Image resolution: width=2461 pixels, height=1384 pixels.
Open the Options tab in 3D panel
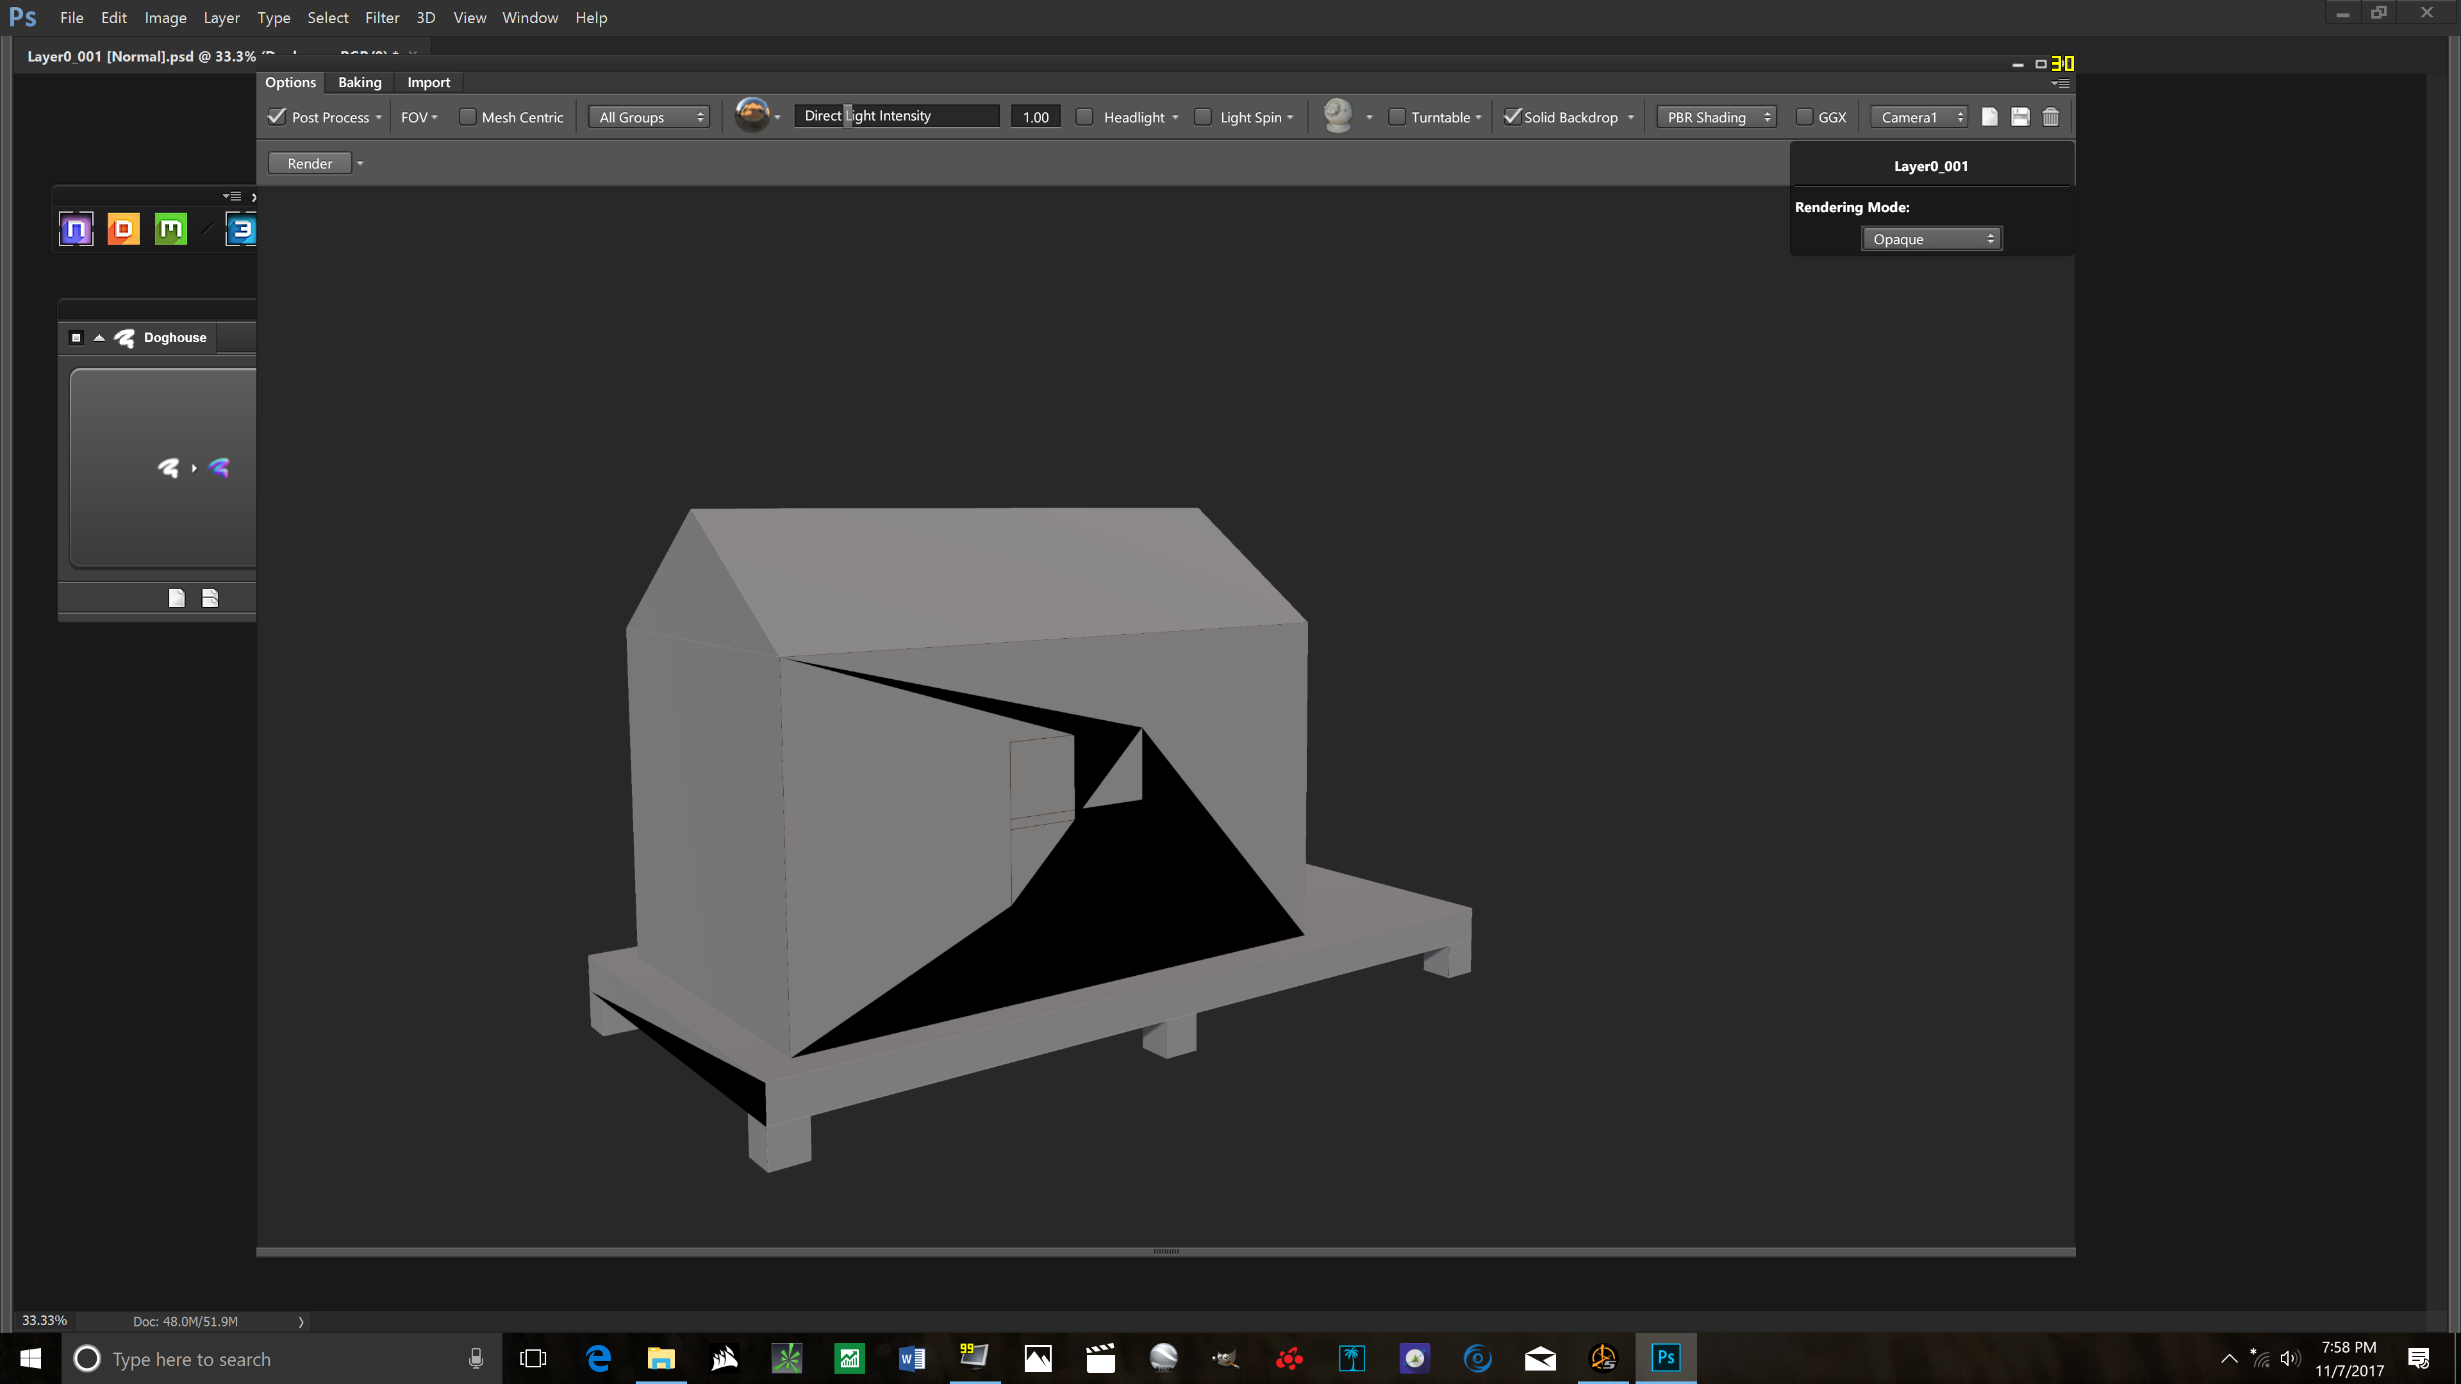click(291, 81)
